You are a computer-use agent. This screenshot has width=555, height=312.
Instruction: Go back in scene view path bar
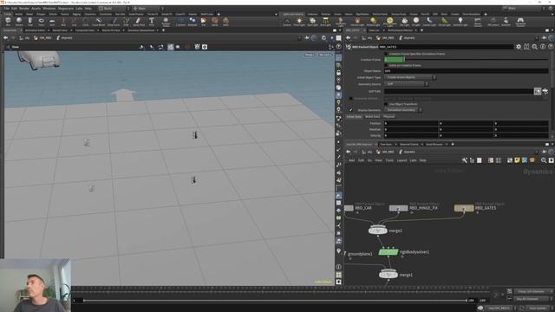coord(6,38)
